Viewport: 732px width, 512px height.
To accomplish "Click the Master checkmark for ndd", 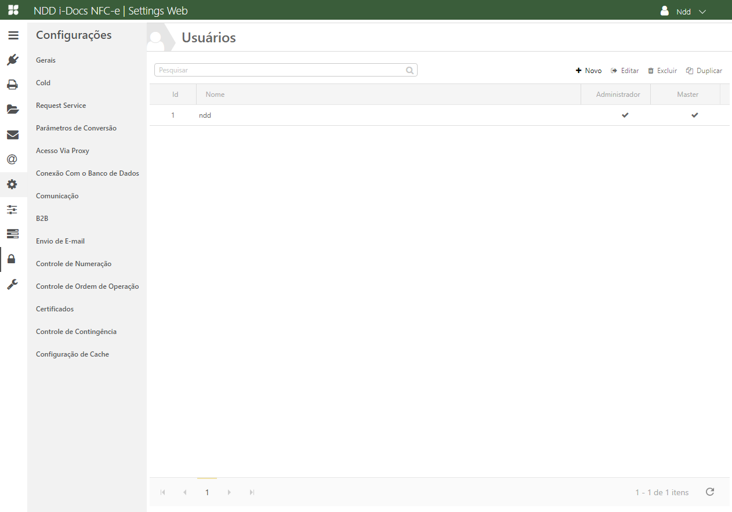I will coord(694,115).
